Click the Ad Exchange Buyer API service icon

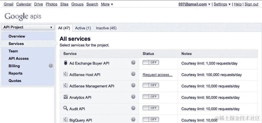tap(66, 63)
